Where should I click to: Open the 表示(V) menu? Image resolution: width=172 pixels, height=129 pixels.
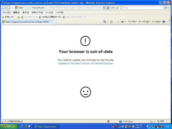[26, 12]
